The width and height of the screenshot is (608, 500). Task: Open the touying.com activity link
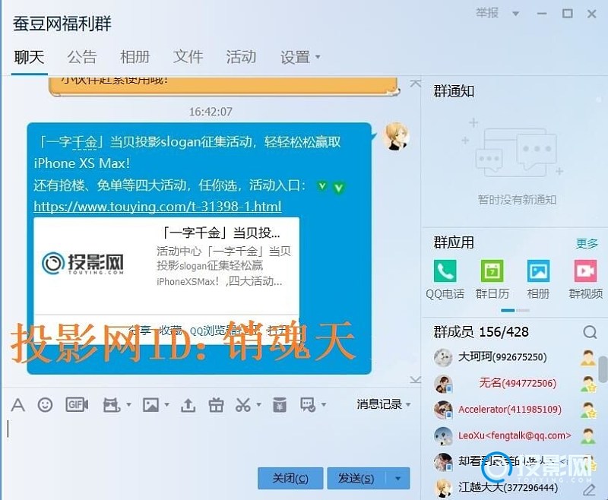click(x=157, y=207)
